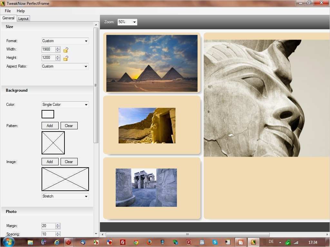The width and height of the screenshot is (330, 247).
Task: Click the left panel vertical scrollbar
Action: click(96, 85)
